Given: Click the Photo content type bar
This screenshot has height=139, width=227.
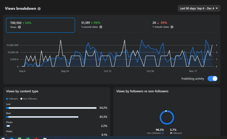Looking at the screenshot, I should [8, 126].
